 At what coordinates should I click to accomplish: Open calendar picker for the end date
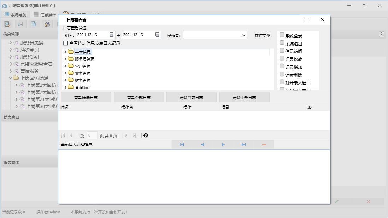(x=158, y=35)
